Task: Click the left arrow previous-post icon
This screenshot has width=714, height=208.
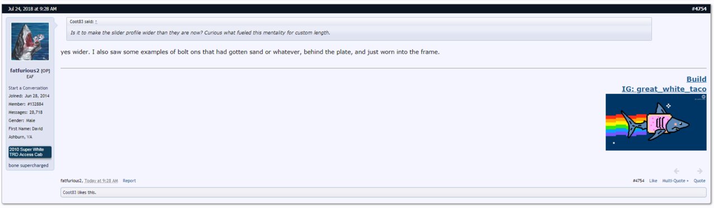Action: pos(677,171)
